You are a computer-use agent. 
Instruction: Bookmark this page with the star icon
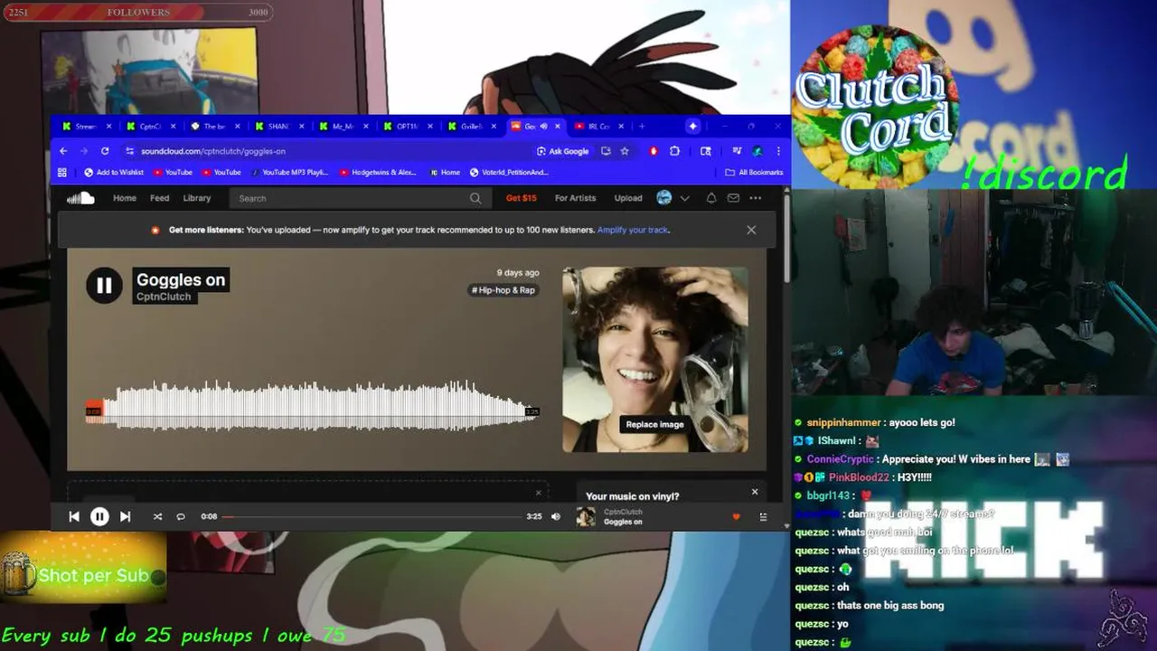pyautogui.click(x=625, y=151)
